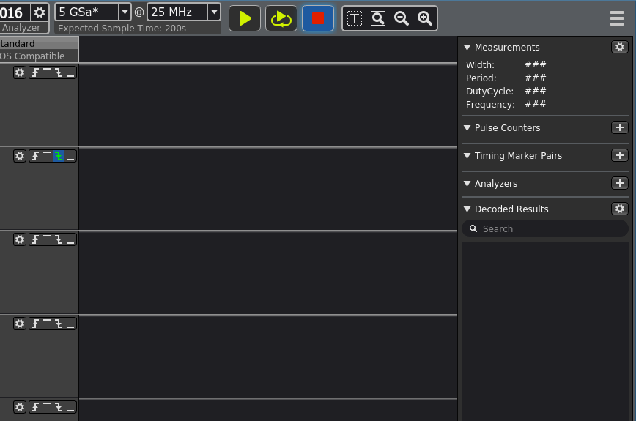Open Decoded Results settings gear

[620, 209]
